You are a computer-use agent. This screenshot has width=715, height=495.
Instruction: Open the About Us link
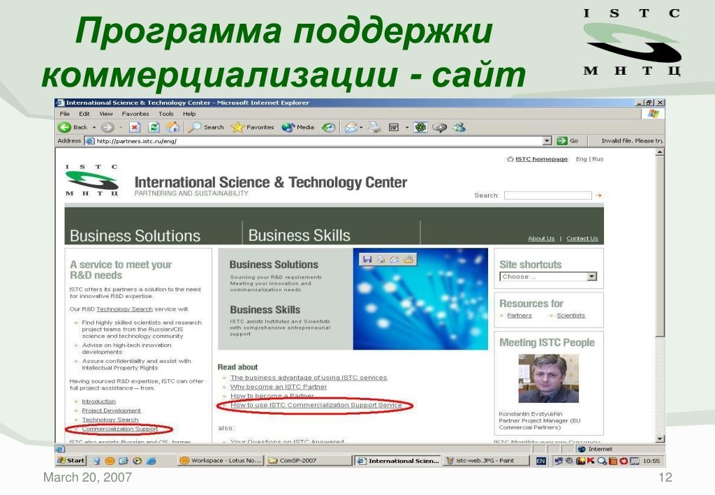(541, 238)
